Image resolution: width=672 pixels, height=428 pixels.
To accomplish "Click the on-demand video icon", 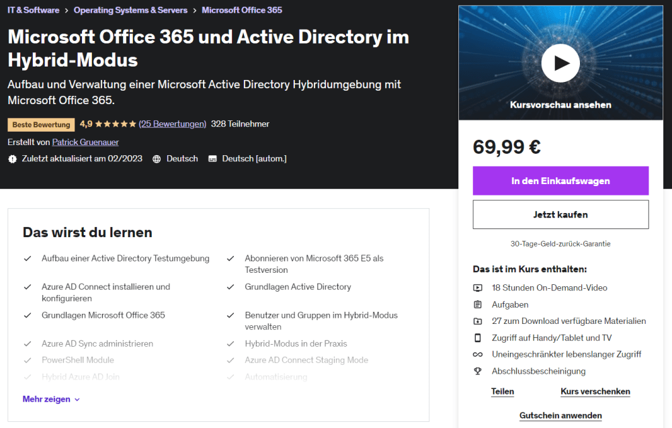I will click(478, 288).
